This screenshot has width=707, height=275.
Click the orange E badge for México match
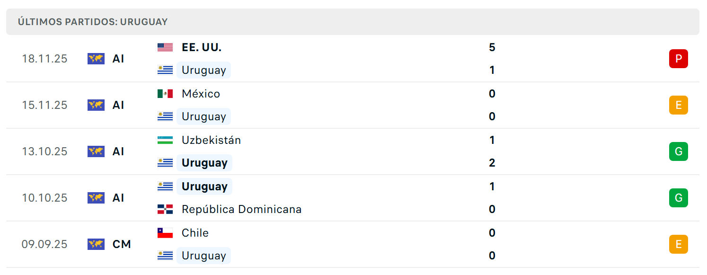point(678,105)
